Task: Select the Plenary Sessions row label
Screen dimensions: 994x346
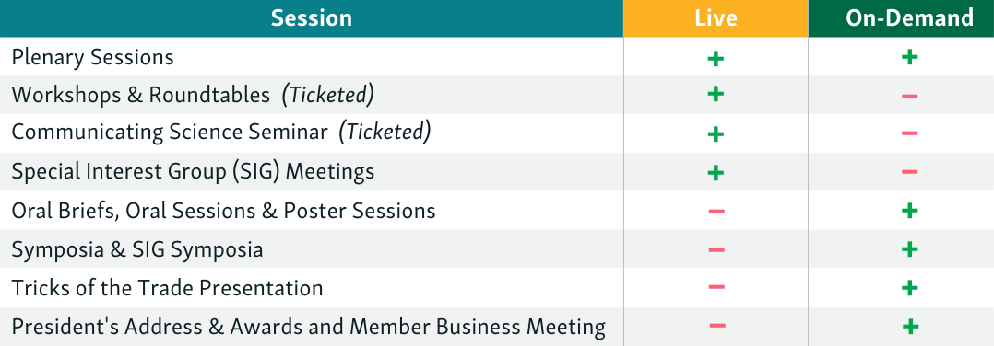Action: click(x=92, y=57)
